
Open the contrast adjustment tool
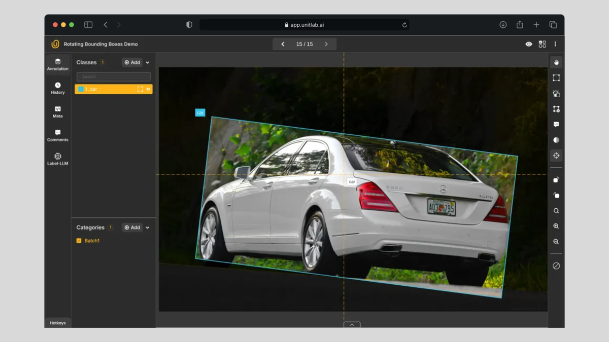coord(556,140)
